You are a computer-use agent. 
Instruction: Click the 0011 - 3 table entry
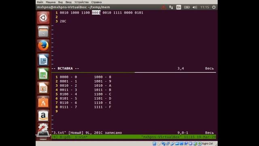click(68, 90)
